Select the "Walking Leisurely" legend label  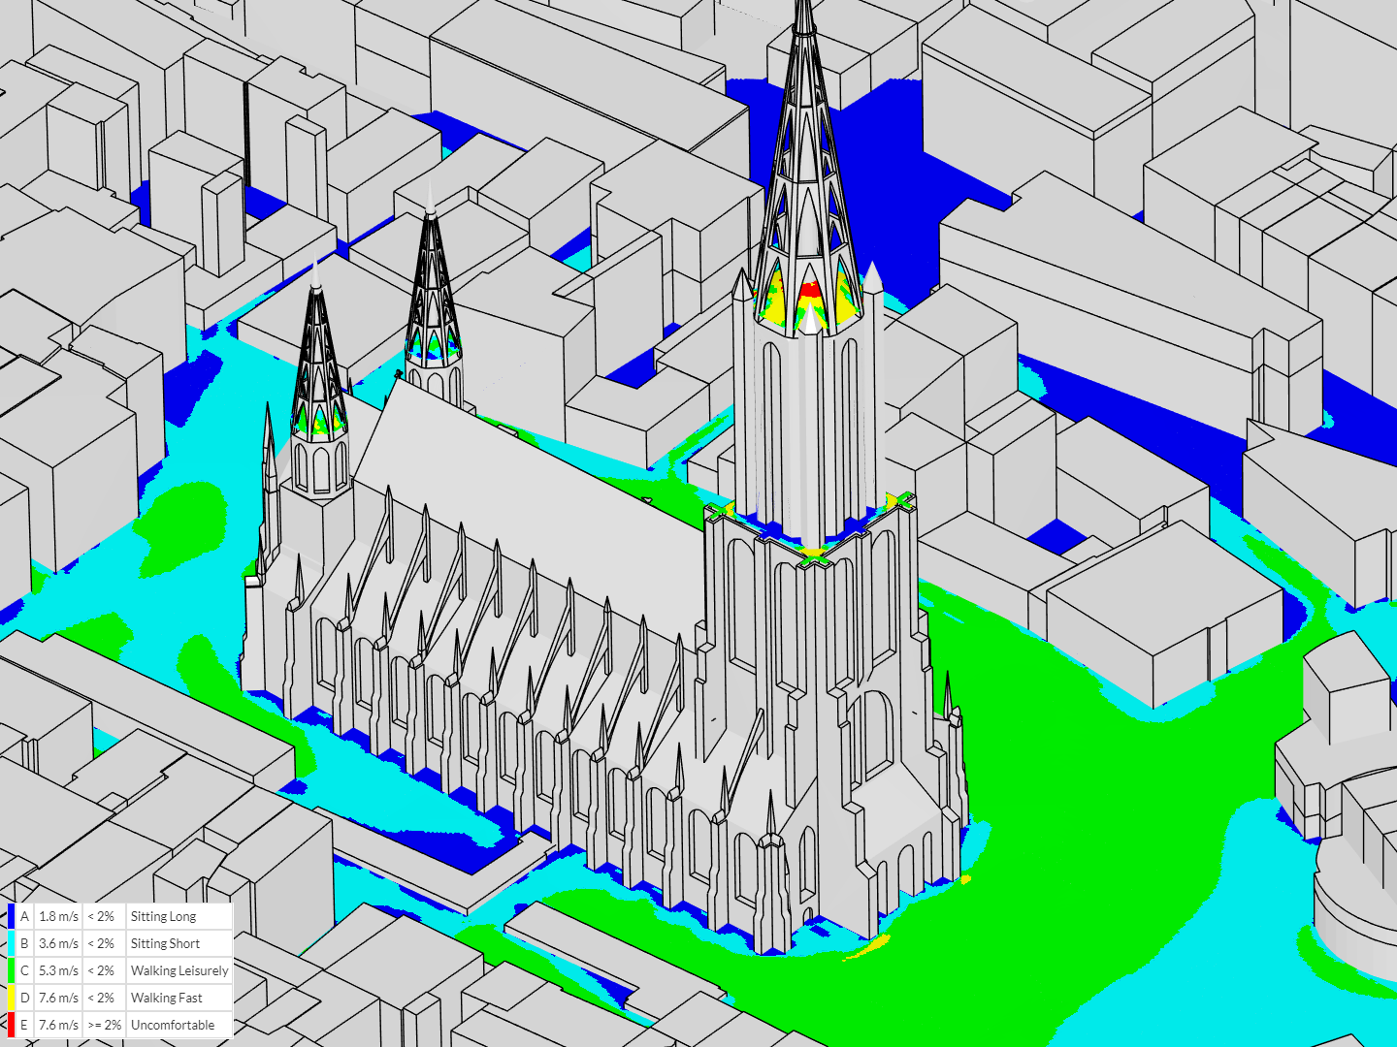179,970
